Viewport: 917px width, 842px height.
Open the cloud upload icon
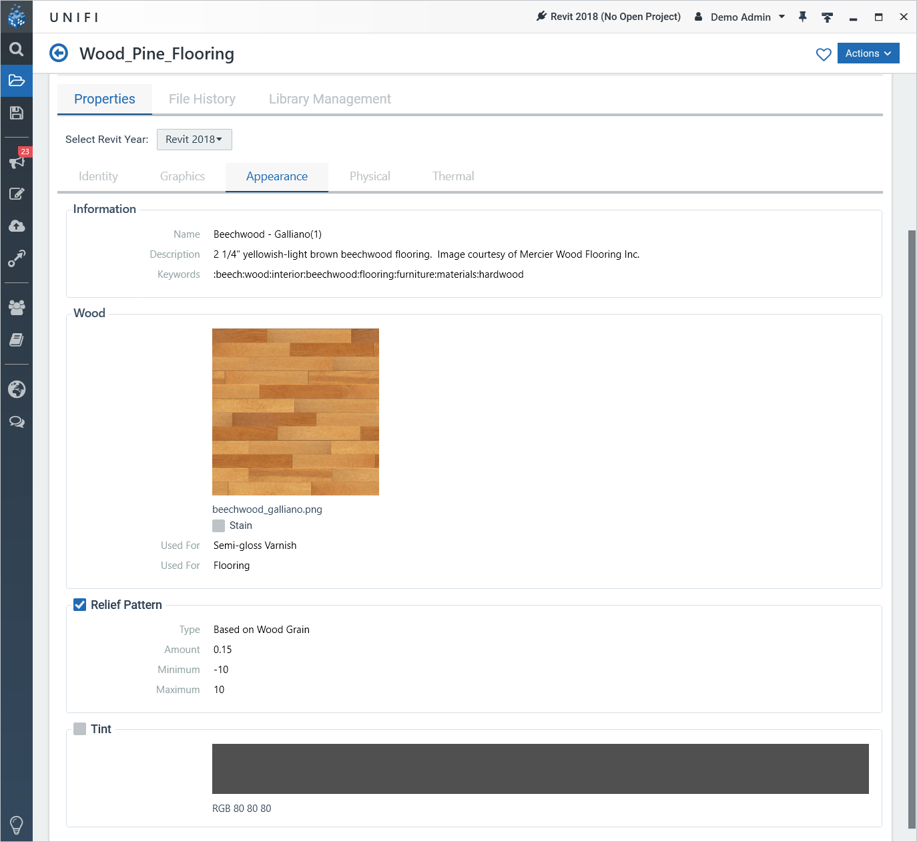pyautogui.click(x=17, y=226)
